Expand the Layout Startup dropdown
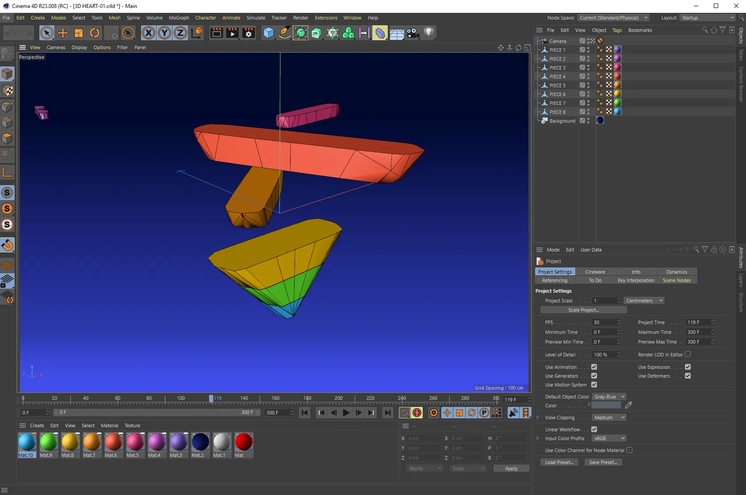This screenshot has width=746, height=495. [x=707, y=18]
